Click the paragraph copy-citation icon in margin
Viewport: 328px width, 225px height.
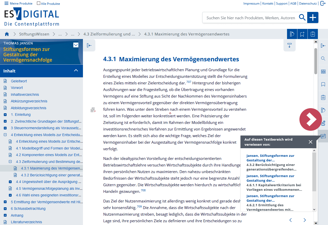93,110
